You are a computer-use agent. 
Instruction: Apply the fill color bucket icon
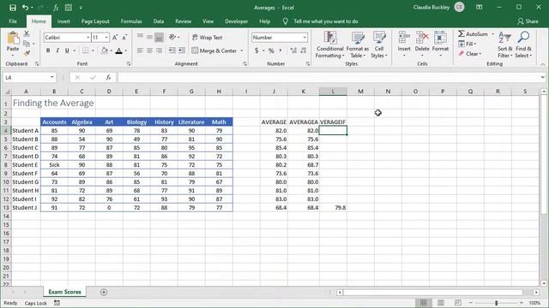tap(105, 50)
